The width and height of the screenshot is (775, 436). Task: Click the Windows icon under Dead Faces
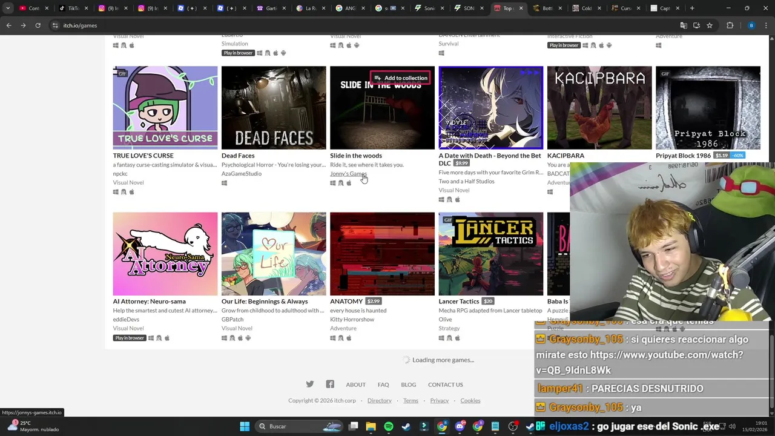tap(225, 183)
